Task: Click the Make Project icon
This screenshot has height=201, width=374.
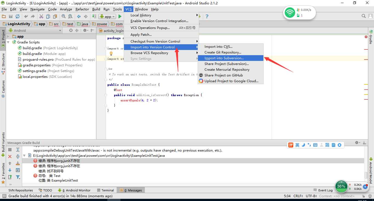Action: 94,17
